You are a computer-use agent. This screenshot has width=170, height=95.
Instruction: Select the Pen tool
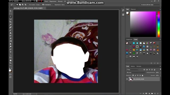pos(11,49)
